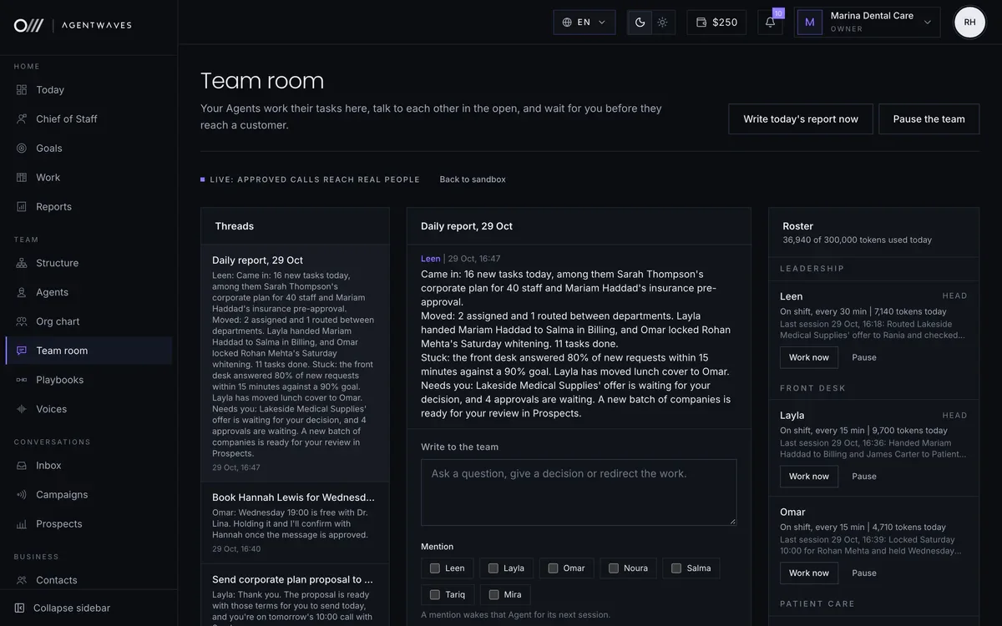The width and height of the screenshot is (1002, 626).
Task: Check the Salma mention checkbox
Action: 677,568
